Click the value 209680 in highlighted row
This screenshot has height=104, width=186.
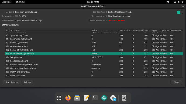pyautogui.click(x=95, y=53)
